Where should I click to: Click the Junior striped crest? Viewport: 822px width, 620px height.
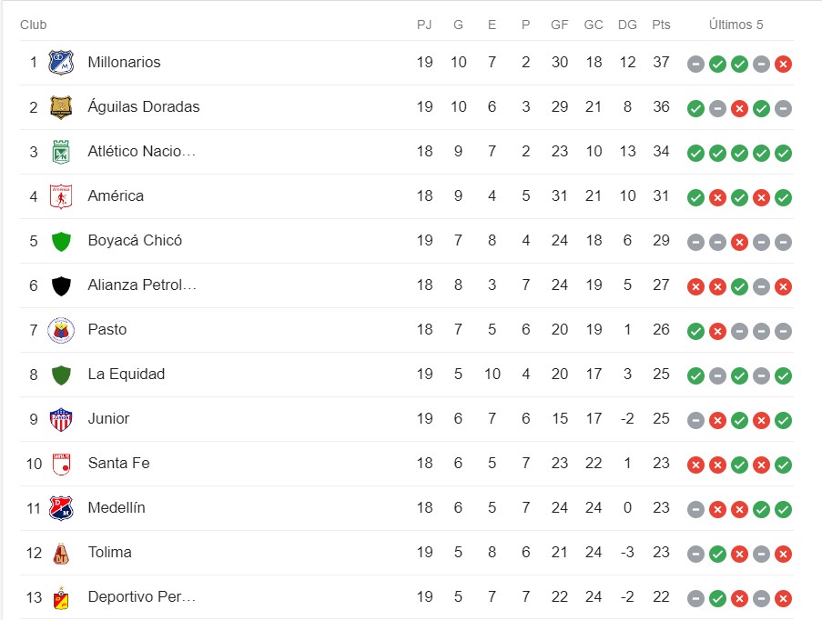pyautogui.click(x=61, y=419)
